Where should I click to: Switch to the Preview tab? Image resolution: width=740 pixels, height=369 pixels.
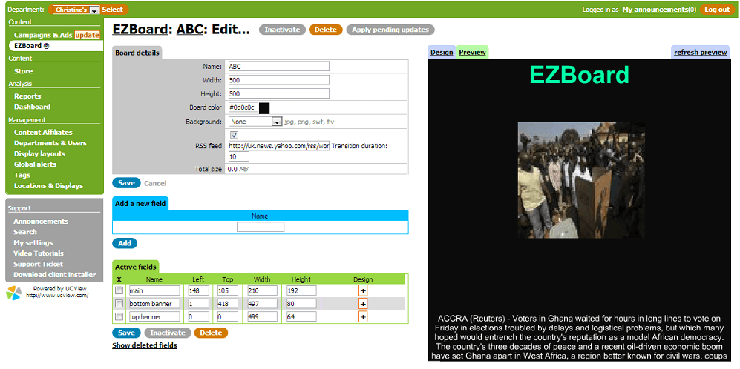coord(472,53)
